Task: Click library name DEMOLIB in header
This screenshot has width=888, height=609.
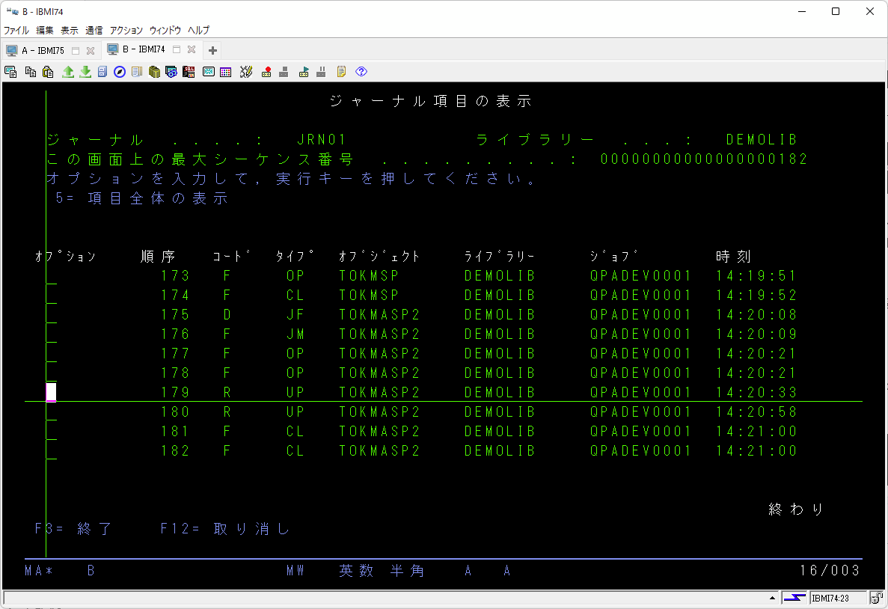Action: [762, 139]
